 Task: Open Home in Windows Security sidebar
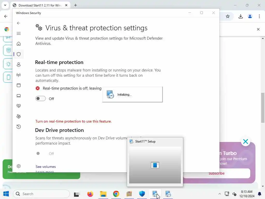(19, 44)
